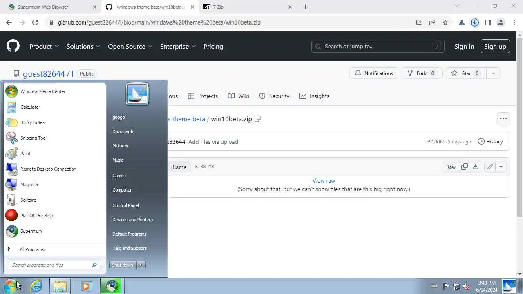
Task: Click the install/save page icon in address bar
Action: tap(419, 22)
